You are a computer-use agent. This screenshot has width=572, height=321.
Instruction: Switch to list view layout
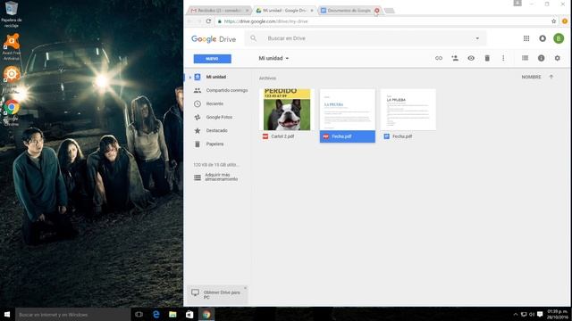[525, 58]
